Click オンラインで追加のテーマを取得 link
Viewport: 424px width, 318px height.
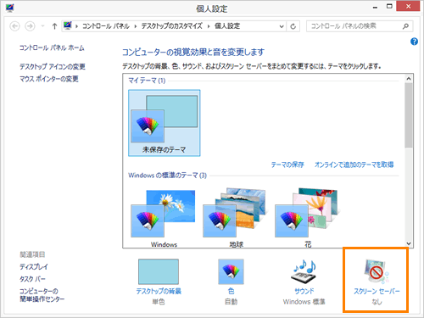tap(354, 165)
